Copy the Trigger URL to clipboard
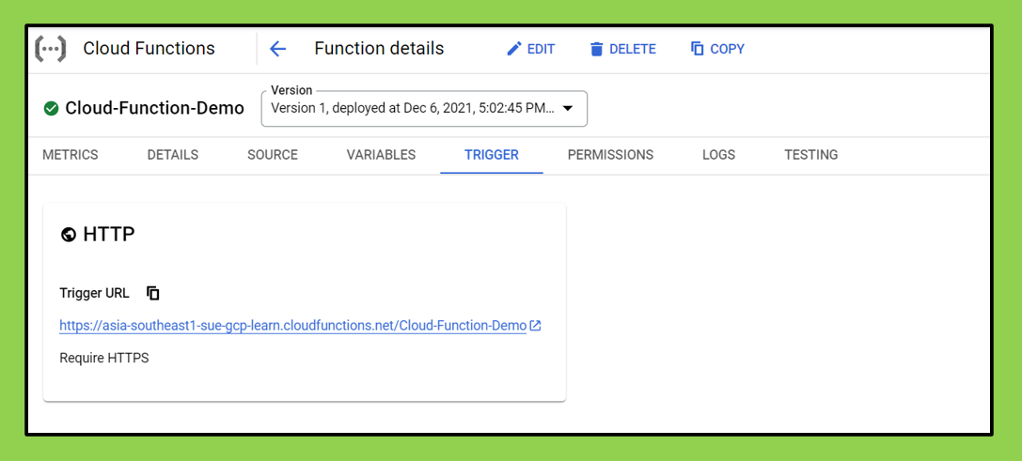This screenshot has height=461, width=1022. point(153,293)
